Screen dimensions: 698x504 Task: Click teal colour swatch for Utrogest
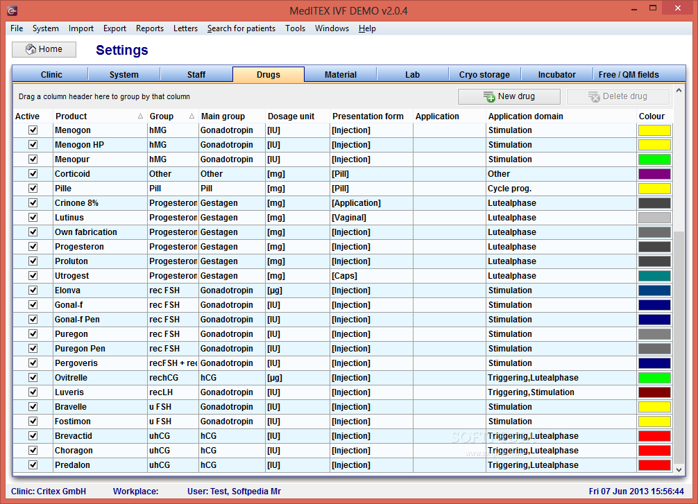click(654, 275)
